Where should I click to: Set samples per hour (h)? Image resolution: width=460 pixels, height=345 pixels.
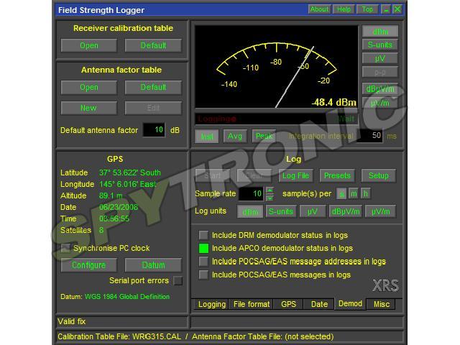click(x=366, y=193)
